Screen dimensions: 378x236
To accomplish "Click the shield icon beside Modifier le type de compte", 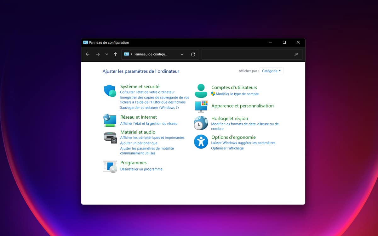I will [213, 94].
